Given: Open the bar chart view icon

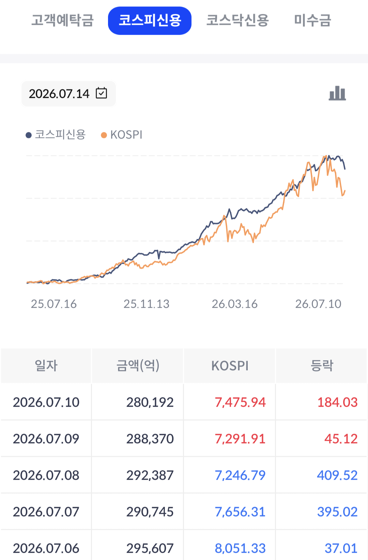Looking at the screenshot, I should (x=337, y=93).
